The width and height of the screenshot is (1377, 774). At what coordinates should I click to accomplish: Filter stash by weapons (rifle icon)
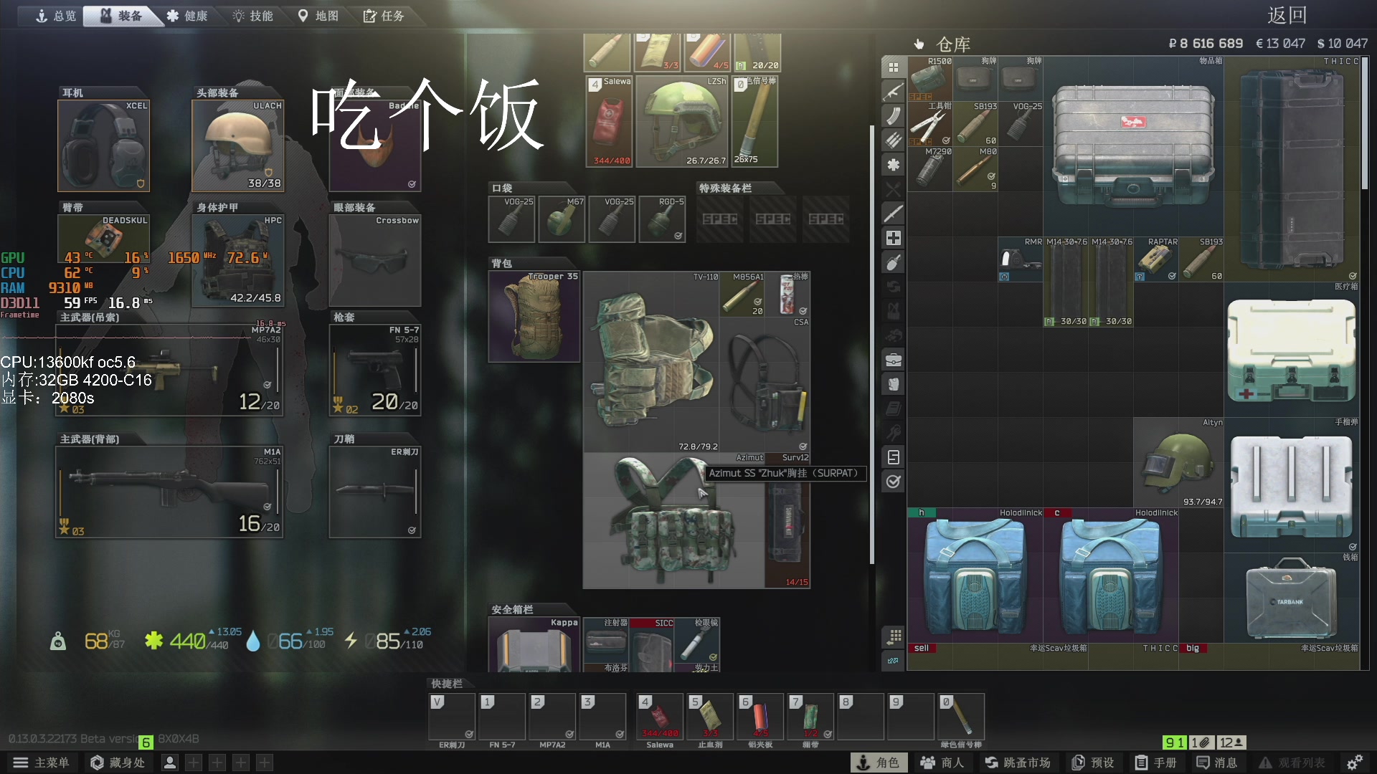(x=893, y=92)
